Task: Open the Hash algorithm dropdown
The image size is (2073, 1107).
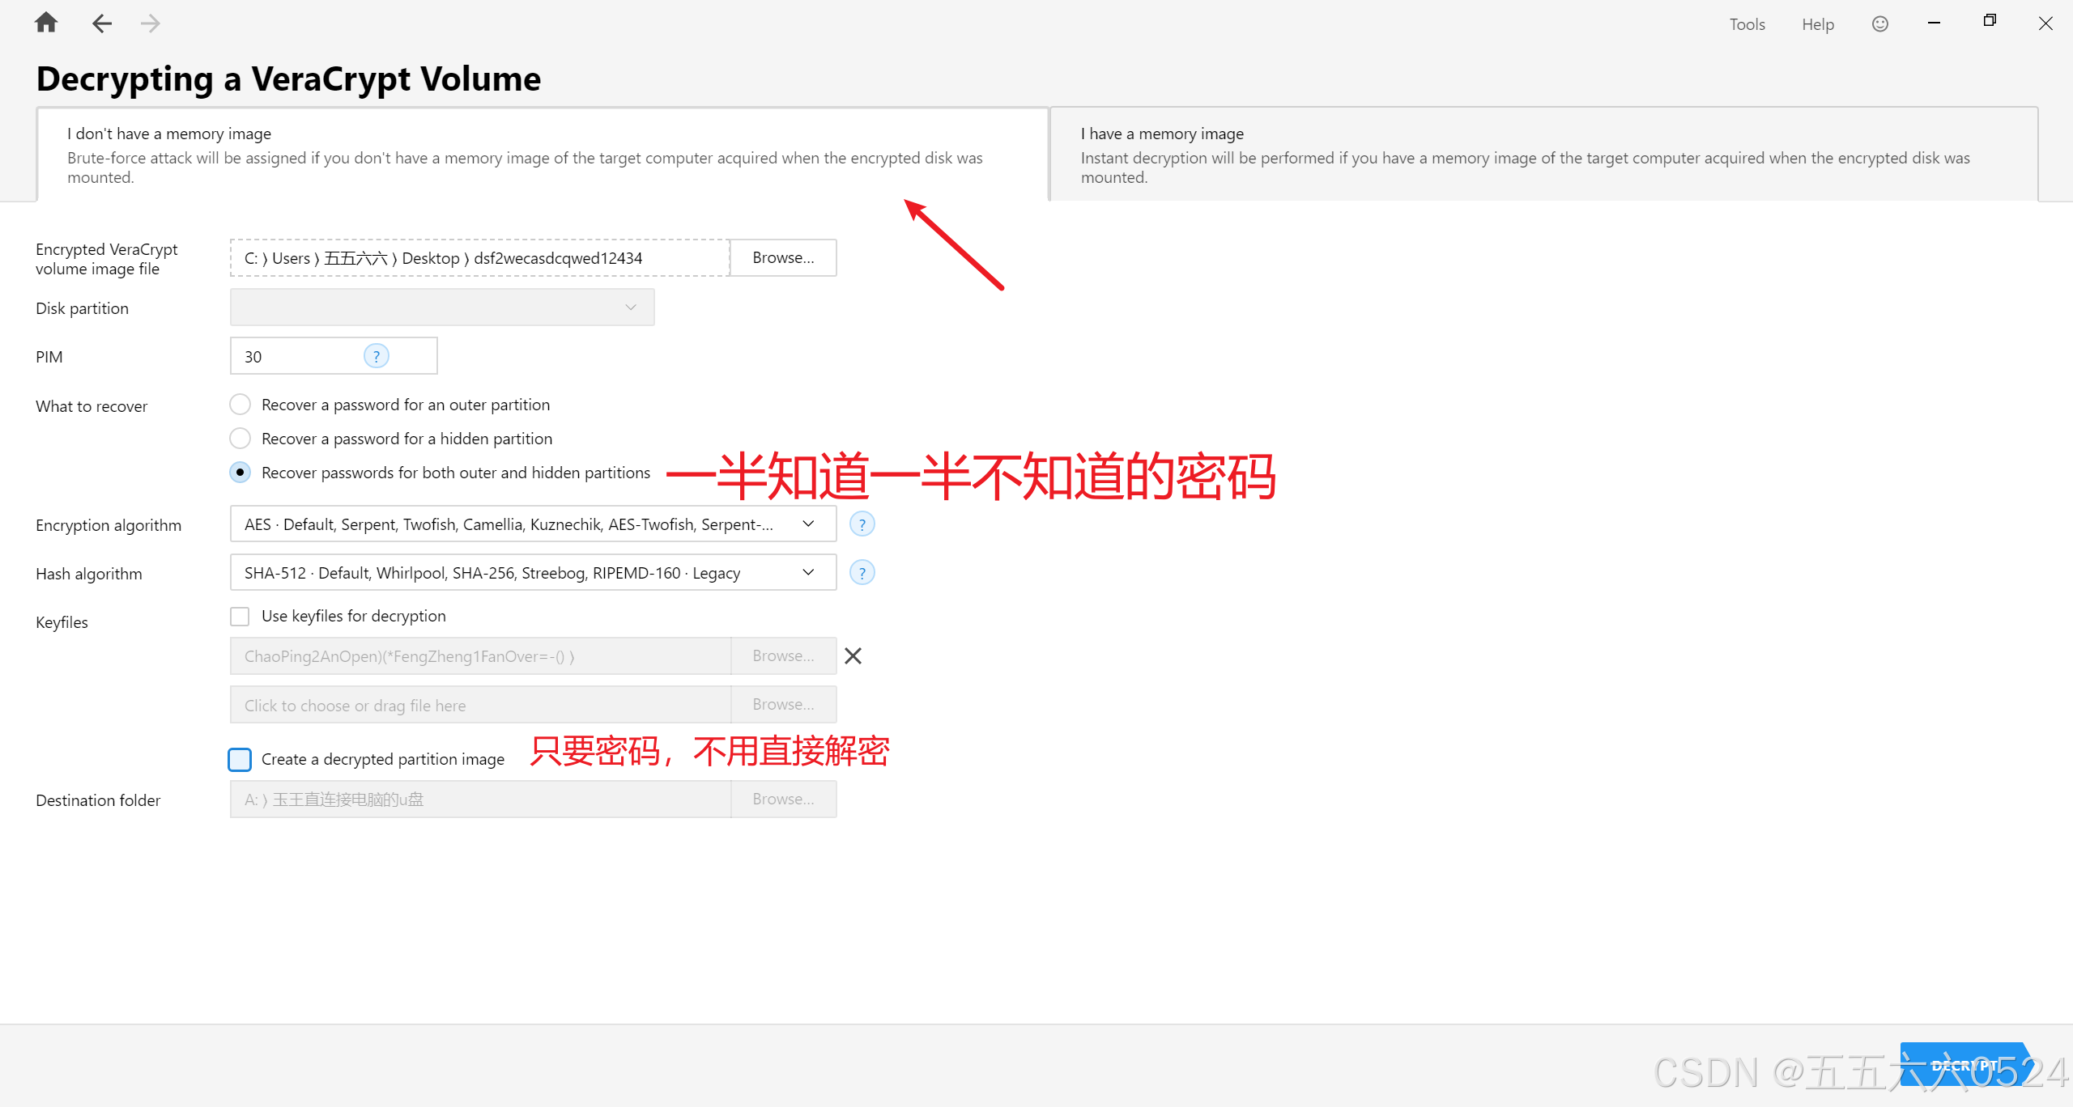Action: click(532, 573)
